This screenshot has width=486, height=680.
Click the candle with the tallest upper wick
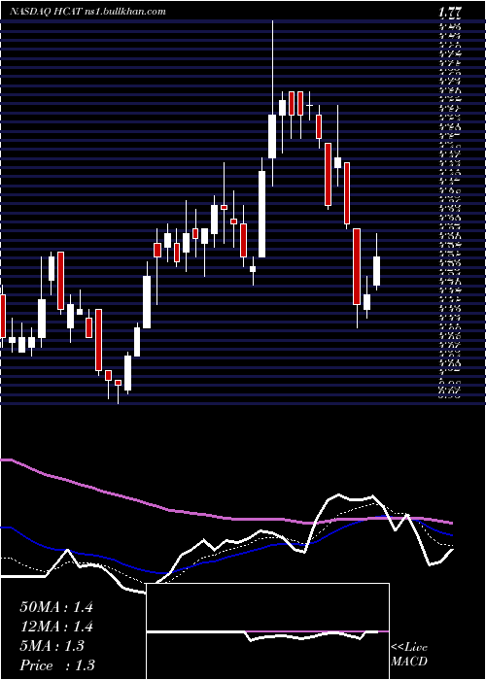tap(272, 103)
